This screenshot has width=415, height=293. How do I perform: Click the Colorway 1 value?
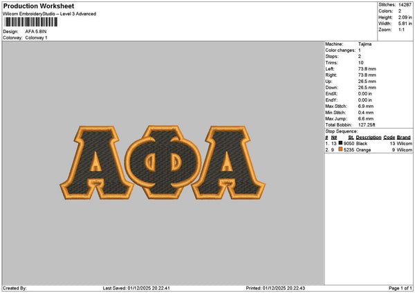pos(36,38)
